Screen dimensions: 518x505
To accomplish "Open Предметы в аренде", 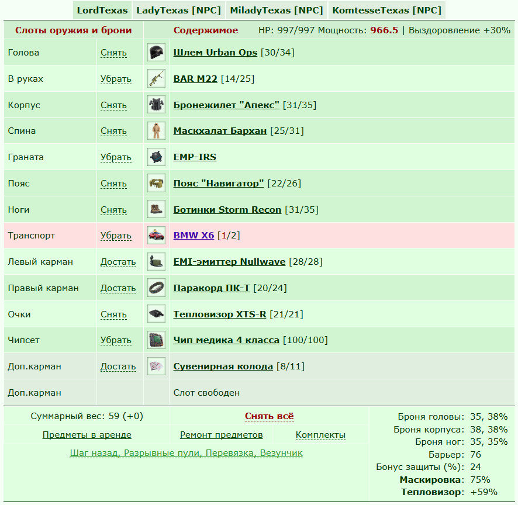I will pyautogui.click(x=87, y=435).
